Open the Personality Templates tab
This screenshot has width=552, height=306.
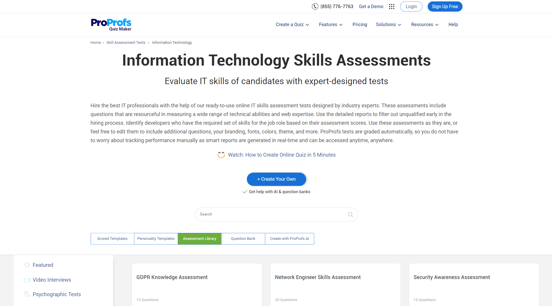(x=156, y=239)
